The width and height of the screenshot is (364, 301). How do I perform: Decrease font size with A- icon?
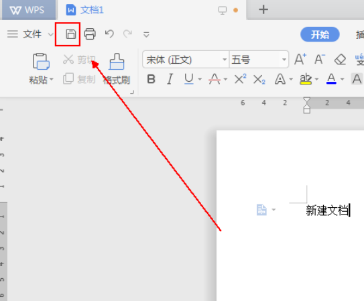[x=320, y=60]
